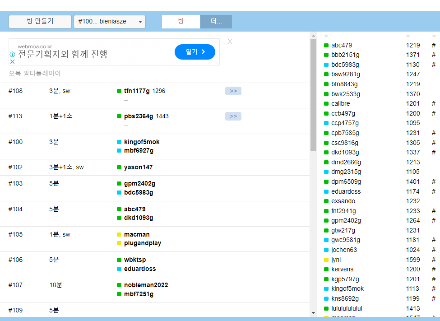
Task: Click fnt2941g in the player list
Action: (x=343, y=211)
